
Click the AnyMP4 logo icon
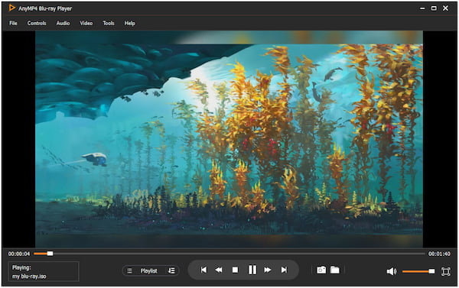11,8
